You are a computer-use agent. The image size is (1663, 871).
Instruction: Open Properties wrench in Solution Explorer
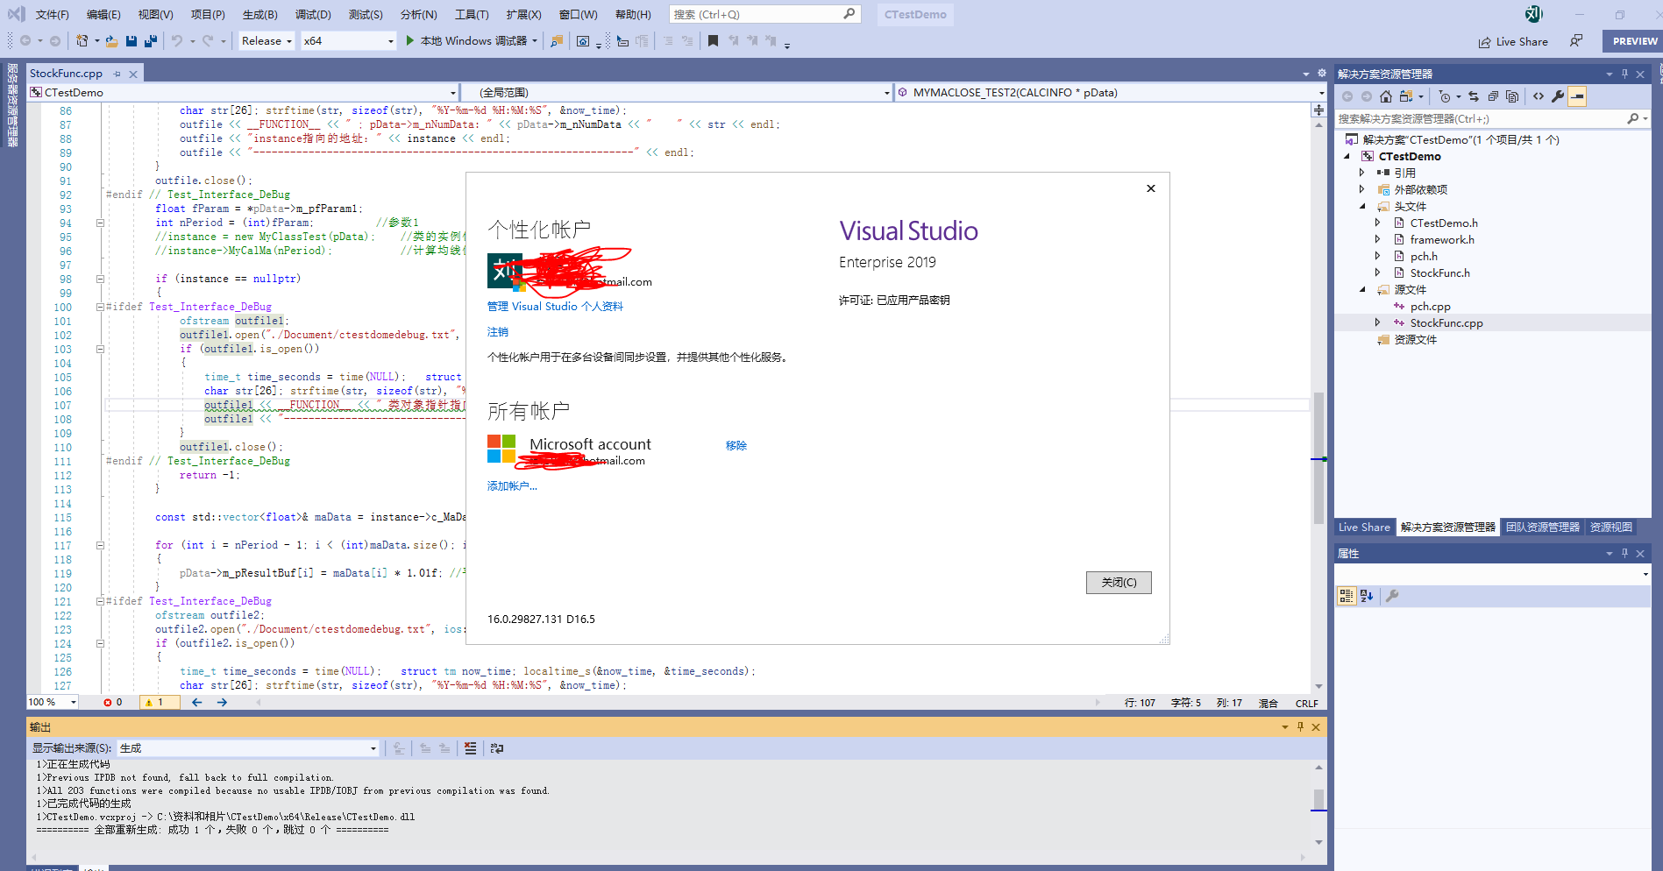click(1558, 96)
